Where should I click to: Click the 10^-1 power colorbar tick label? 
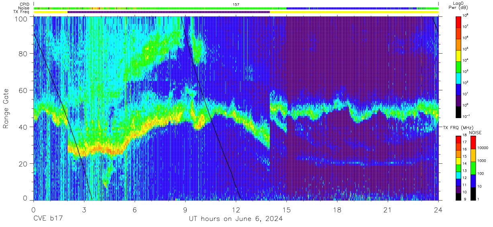tap(467, 117)
